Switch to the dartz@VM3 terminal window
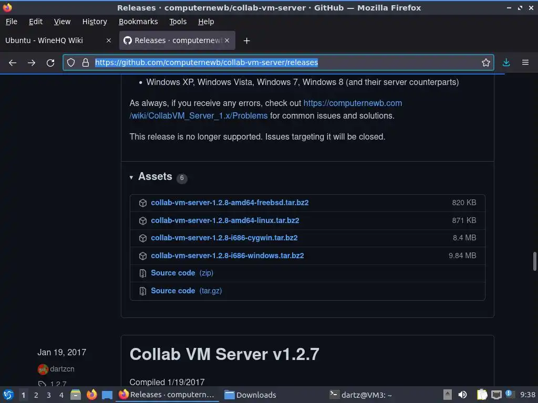538x403 pixels. pos(360,395)
